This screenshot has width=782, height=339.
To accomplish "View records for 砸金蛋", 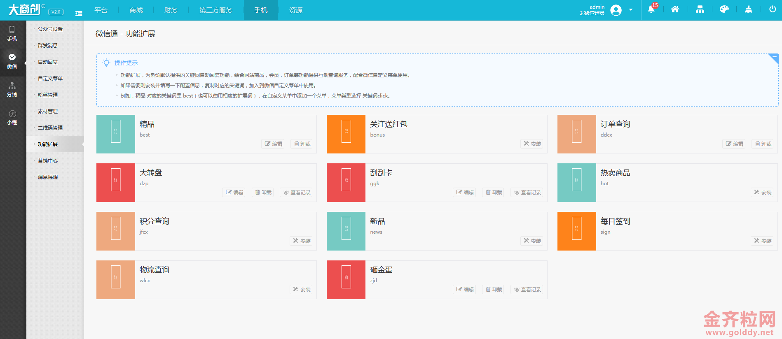I will (527, 289).
